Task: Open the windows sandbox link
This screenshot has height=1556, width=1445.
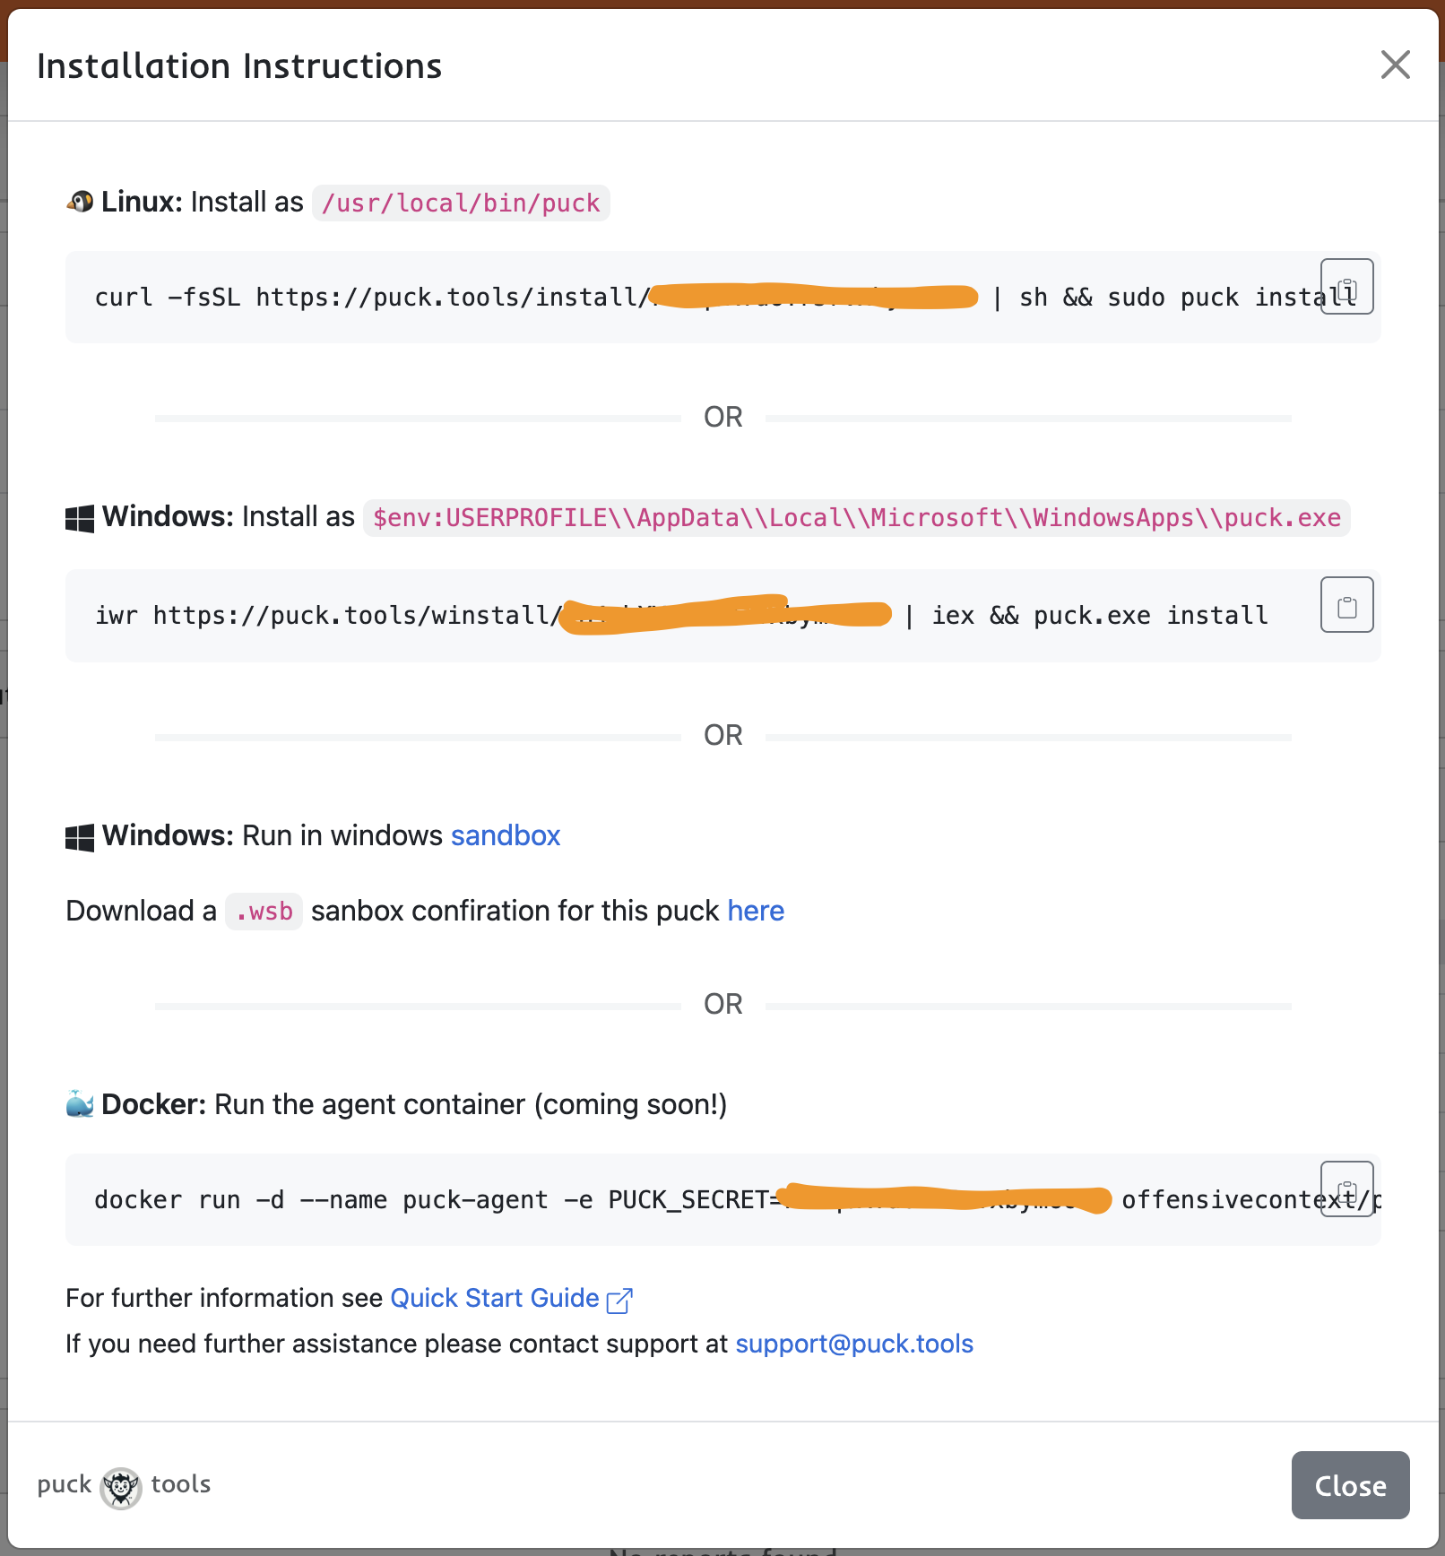Action: (505, 835)
